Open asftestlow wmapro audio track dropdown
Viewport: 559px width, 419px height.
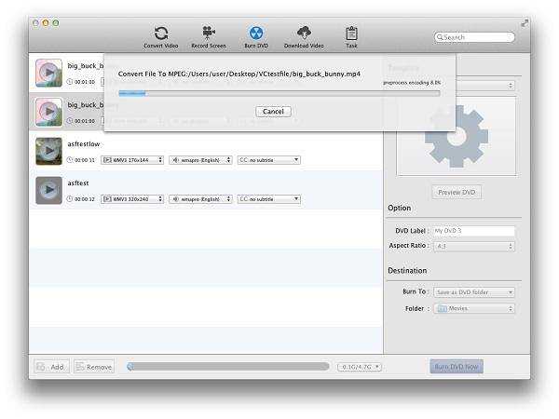tap(200, 160)
